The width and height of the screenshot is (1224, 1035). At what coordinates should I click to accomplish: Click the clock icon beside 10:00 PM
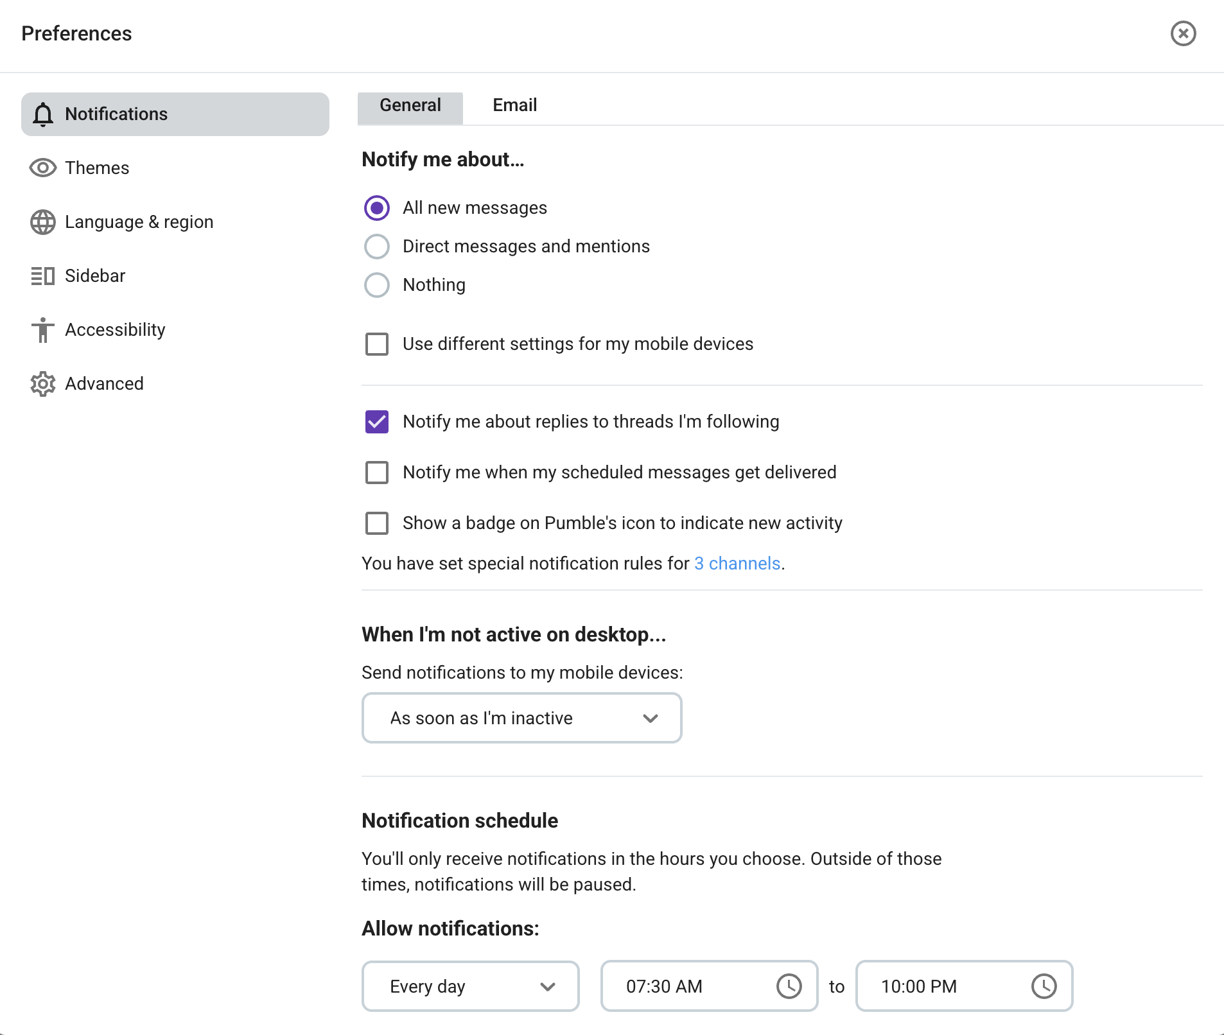1044,986
